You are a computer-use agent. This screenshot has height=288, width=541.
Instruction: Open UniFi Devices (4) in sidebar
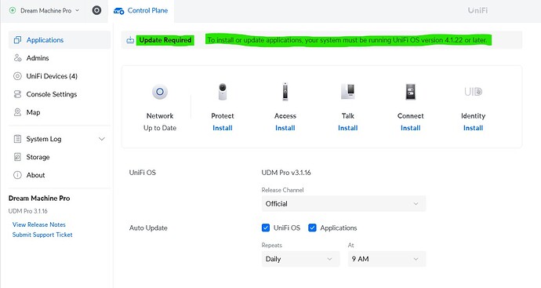point(60,76)
